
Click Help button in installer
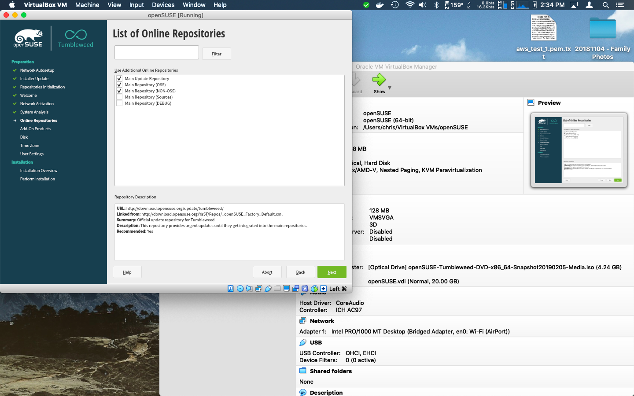(x=127, y=272)
